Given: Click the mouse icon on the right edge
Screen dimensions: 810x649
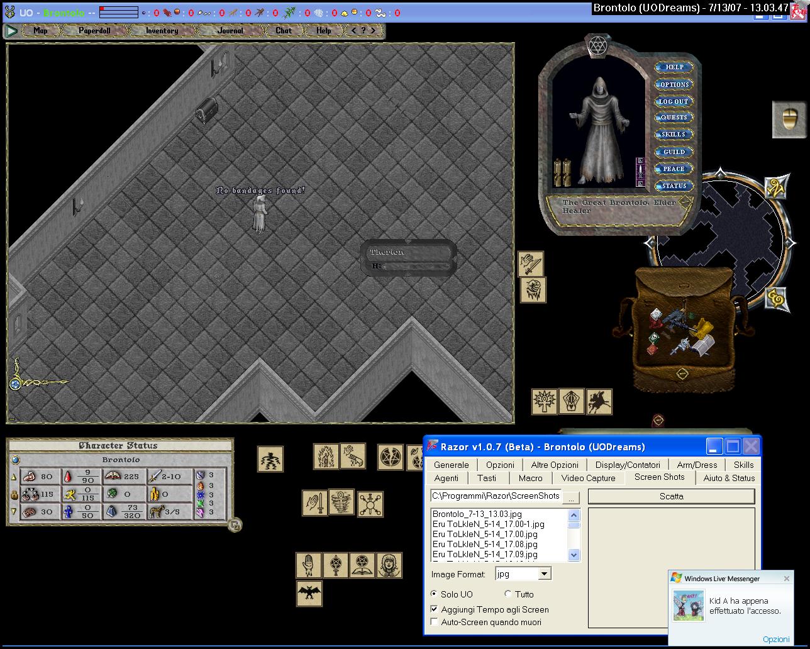Looking at the screenshot, I should tap(789, 119).
